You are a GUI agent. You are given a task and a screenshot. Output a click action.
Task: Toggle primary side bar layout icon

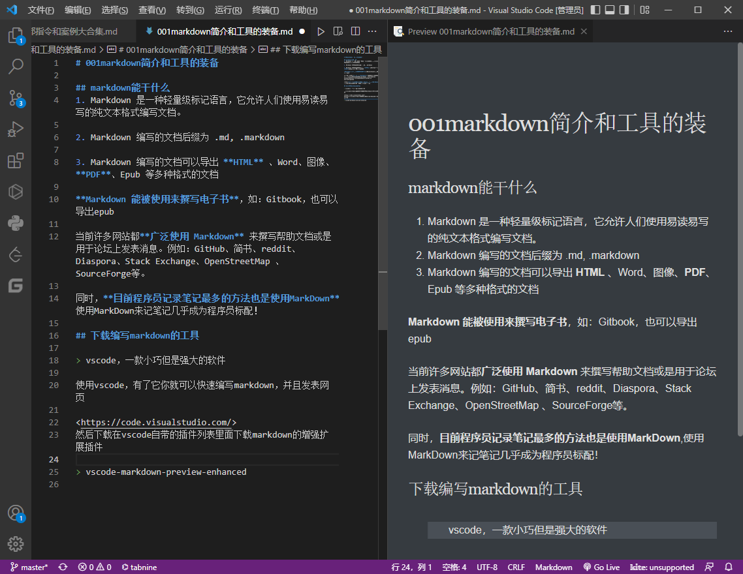click(595, 10)
